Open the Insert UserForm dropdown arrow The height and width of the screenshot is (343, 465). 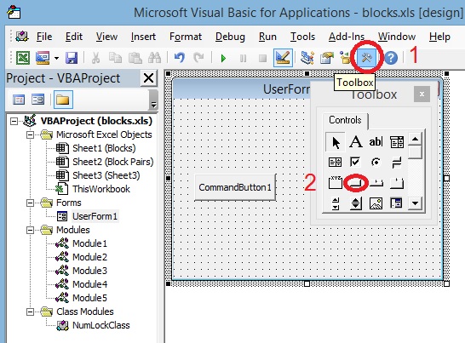coord(56,58)
